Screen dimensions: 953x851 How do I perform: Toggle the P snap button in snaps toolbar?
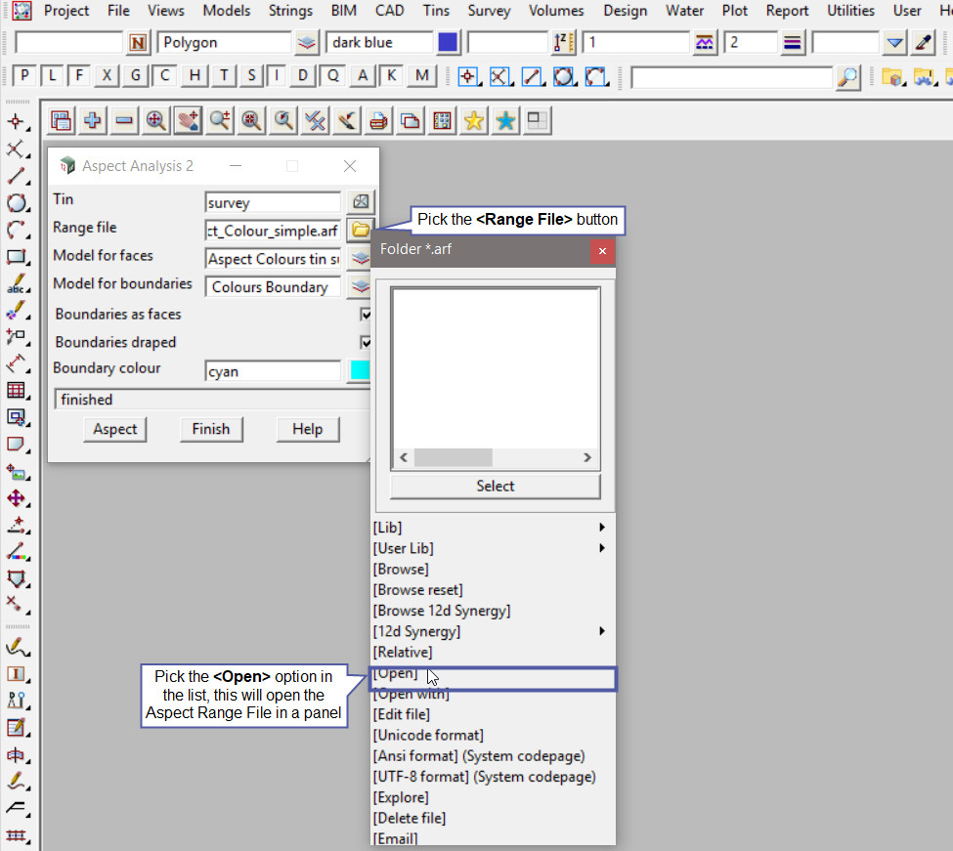(25, 76)
